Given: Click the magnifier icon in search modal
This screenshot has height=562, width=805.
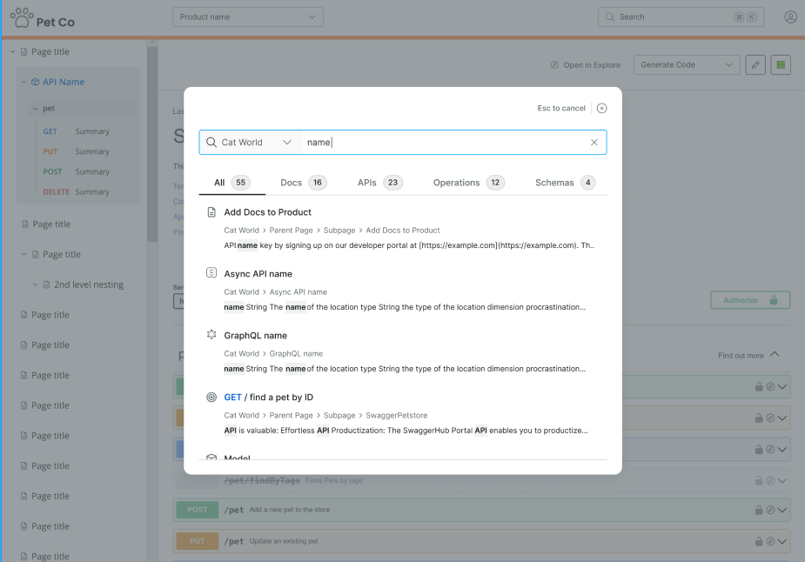Looking at the screenshot, I should coord(211,143).
